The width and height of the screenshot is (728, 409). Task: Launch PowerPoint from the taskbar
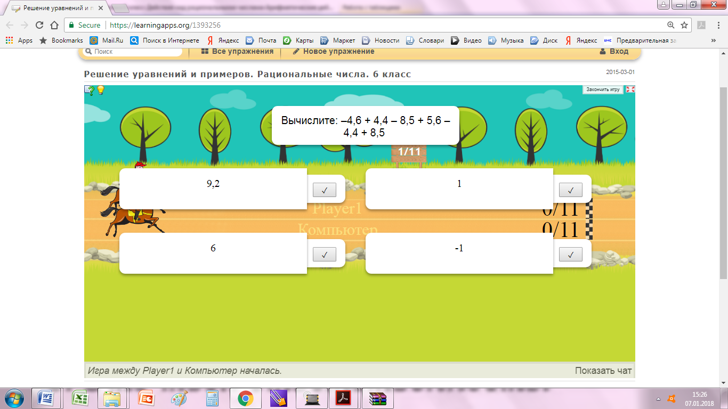(145, 398)
